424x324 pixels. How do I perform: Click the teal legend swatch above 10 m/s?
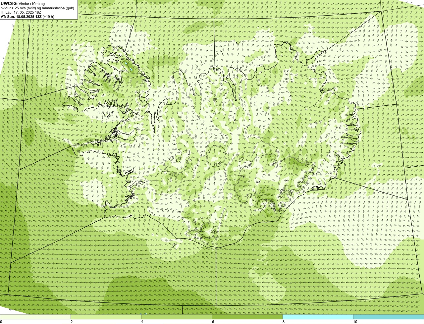(389, 317)
